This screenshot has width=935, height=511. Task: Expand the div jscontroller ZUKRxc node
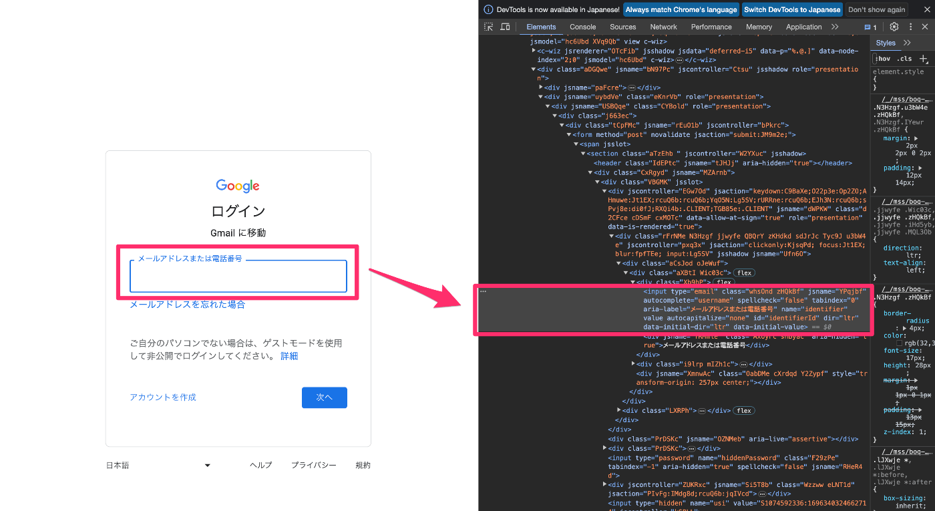click(605, 484)
